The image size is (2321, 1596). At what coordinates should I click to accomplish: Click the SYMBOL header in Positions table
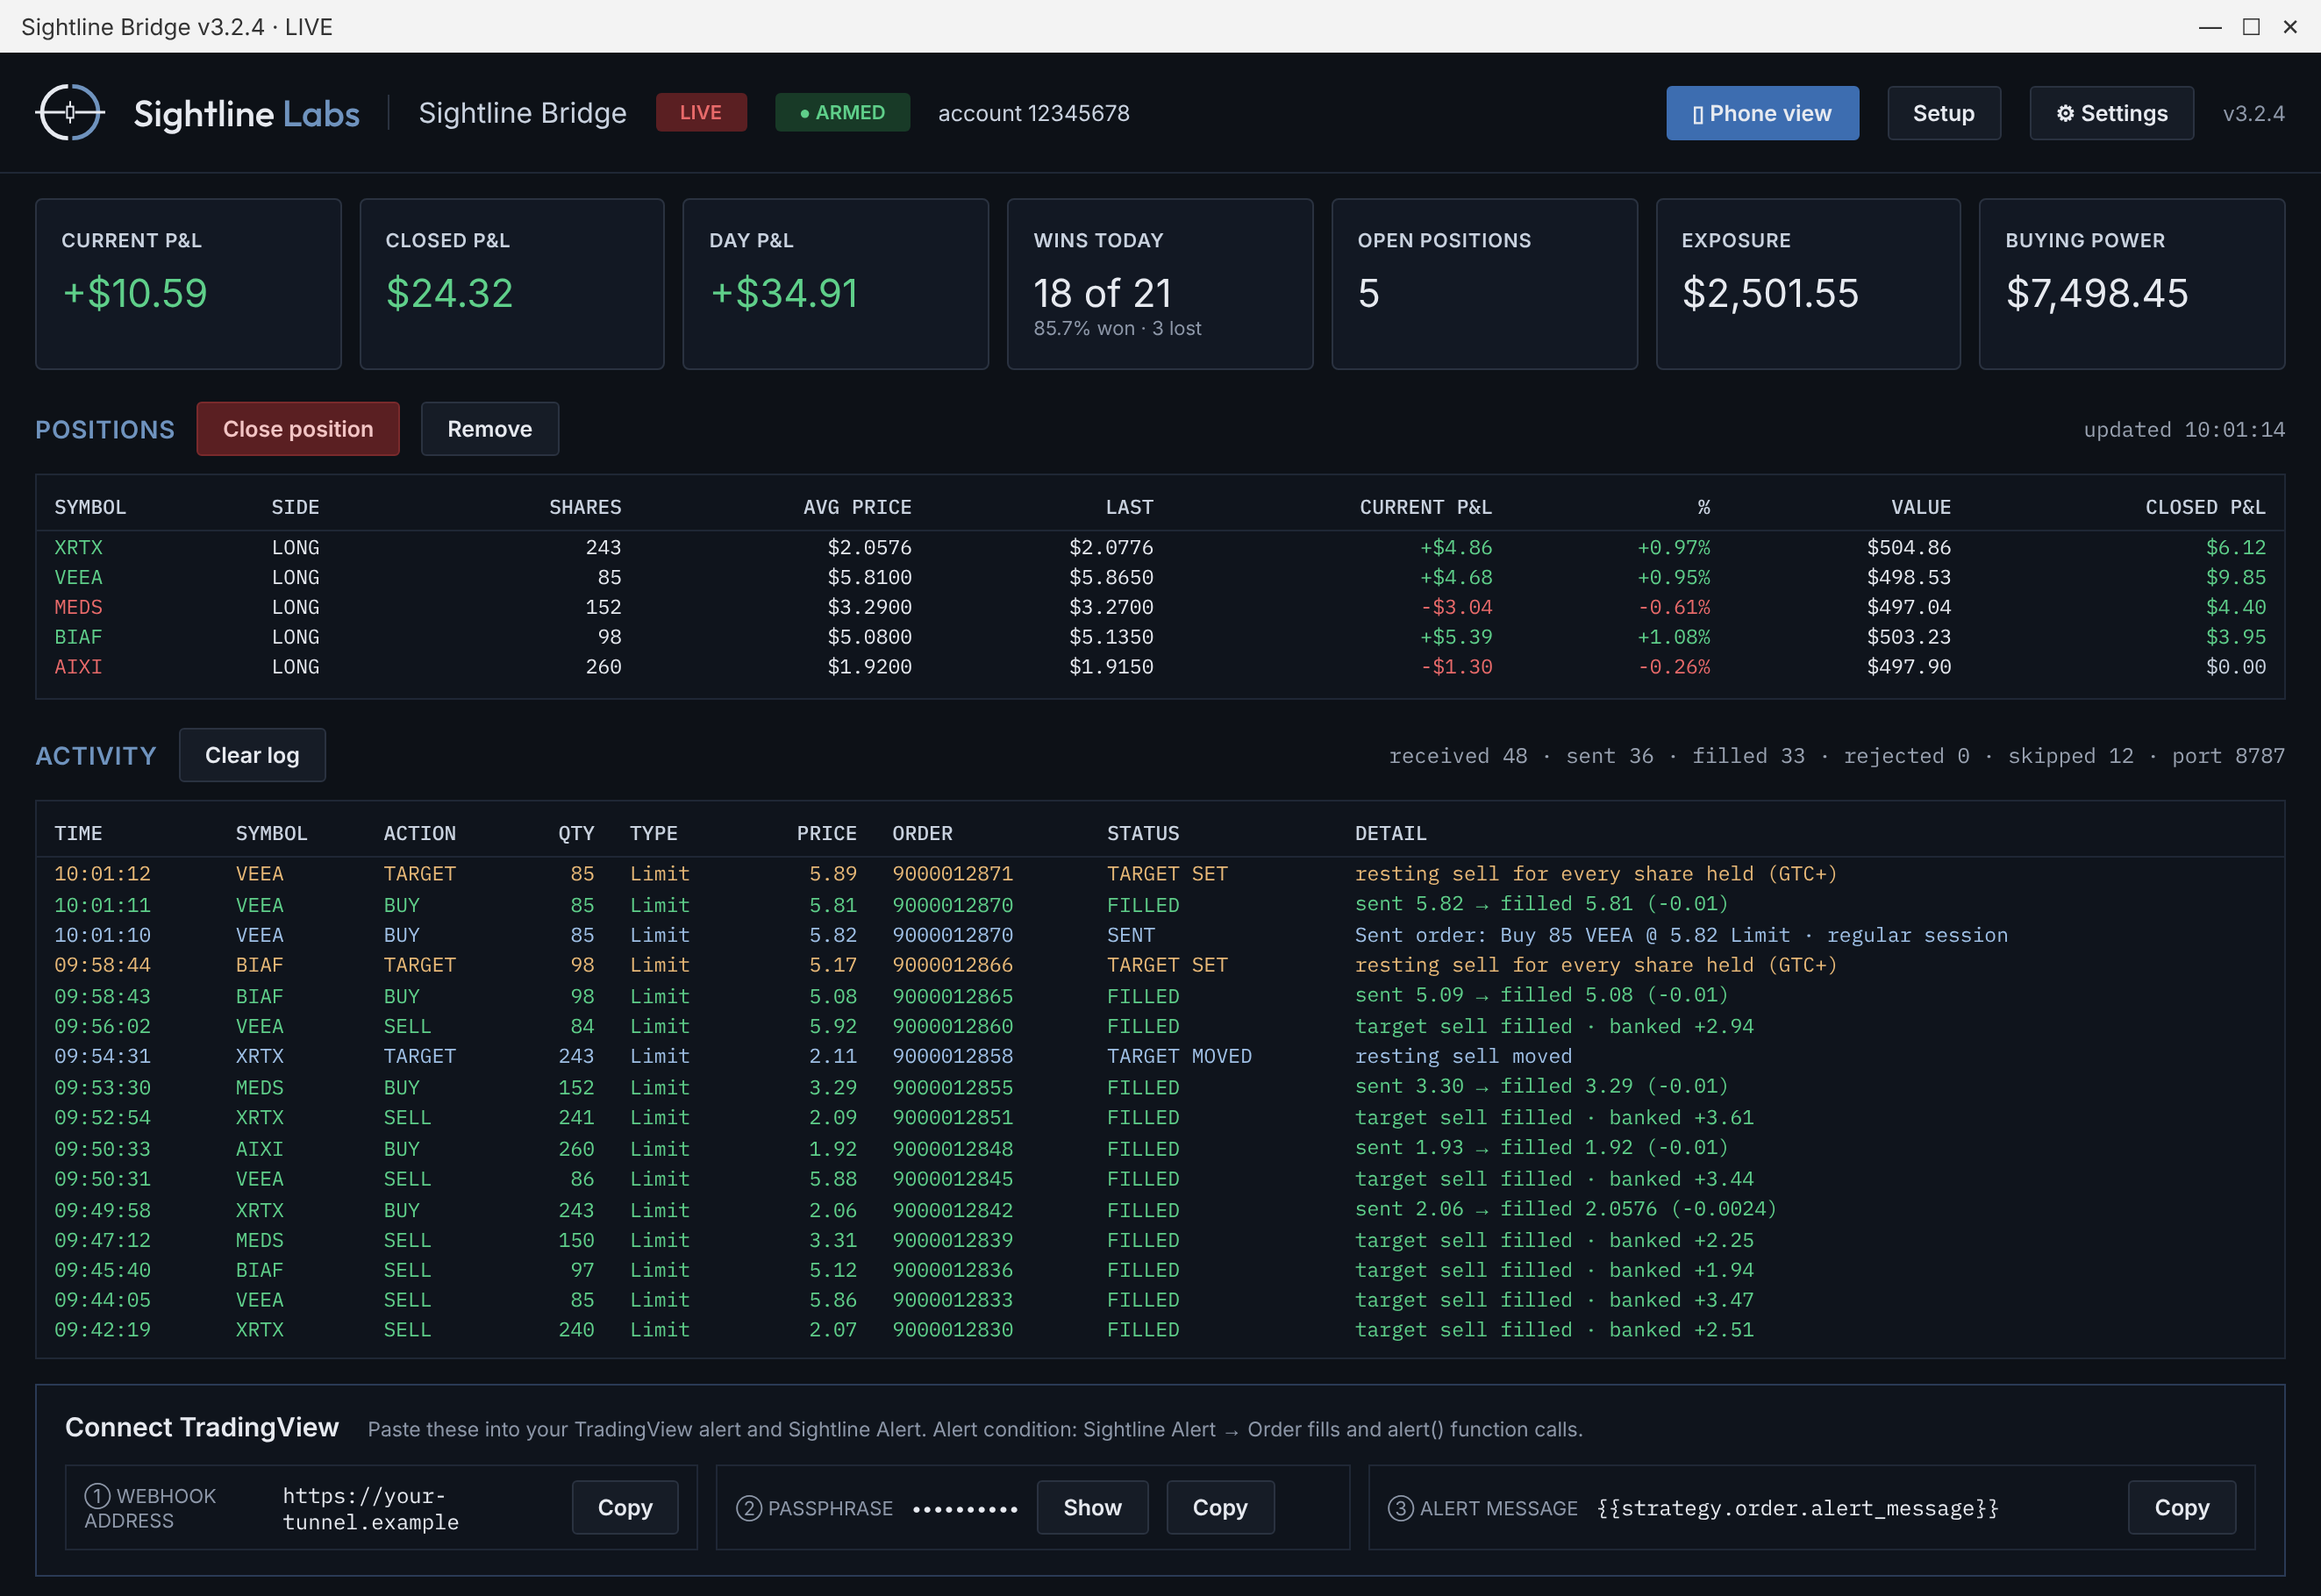point(90,507)
